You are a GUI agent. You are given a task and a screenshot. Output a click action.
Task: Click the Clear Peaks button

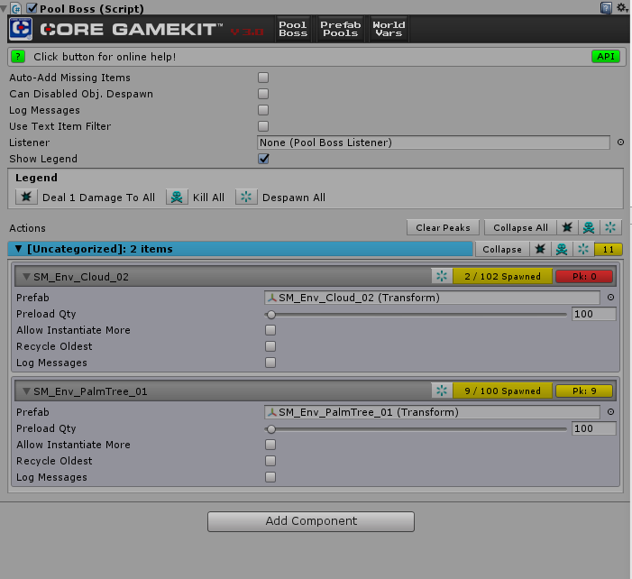(x=443, y=227)
